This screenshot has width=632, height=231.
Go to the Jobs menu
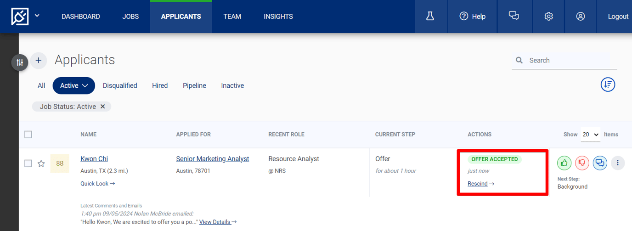tap(130, 17)
